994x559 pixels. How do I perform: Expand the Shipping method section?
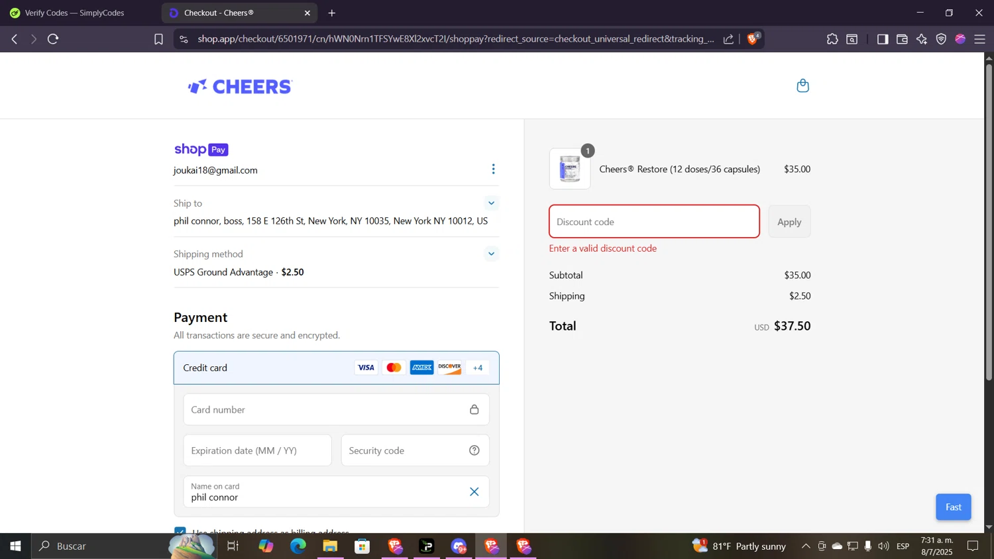(491, 254)
